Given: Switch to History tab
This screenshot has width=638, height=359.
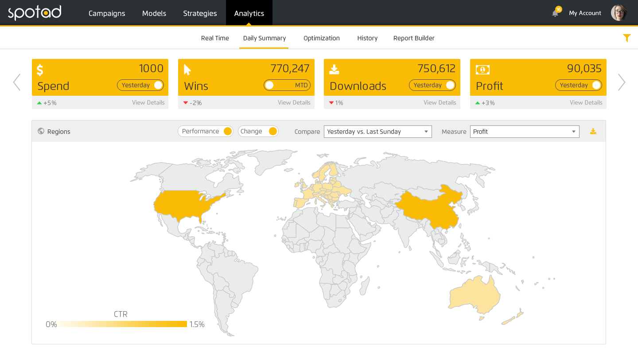Looking at the screenshot, I should click(367, 38).
